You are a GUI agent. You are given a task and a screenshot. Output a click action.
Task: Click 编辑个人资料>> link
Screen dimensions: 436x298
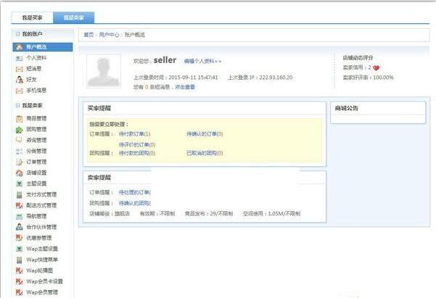pos(202,61)
